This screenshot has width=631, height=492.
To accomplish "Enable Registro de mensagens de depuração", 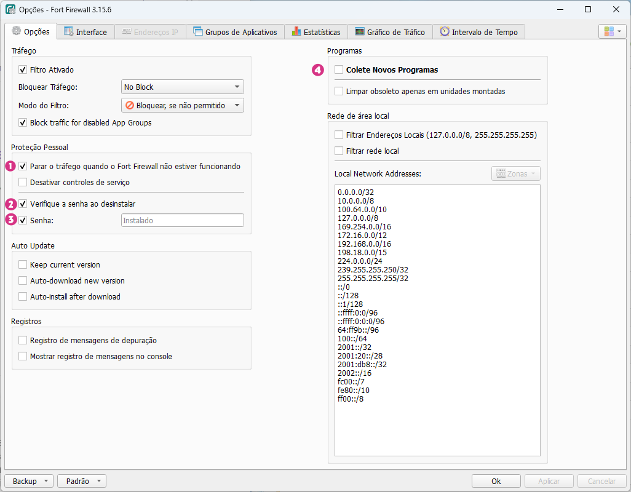I will pyautogui.click(x=23, y=340).
